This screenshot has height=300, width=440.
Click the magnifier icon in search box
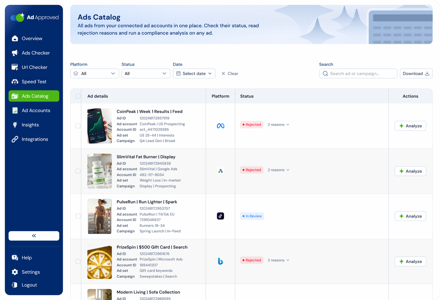[325, 73]
